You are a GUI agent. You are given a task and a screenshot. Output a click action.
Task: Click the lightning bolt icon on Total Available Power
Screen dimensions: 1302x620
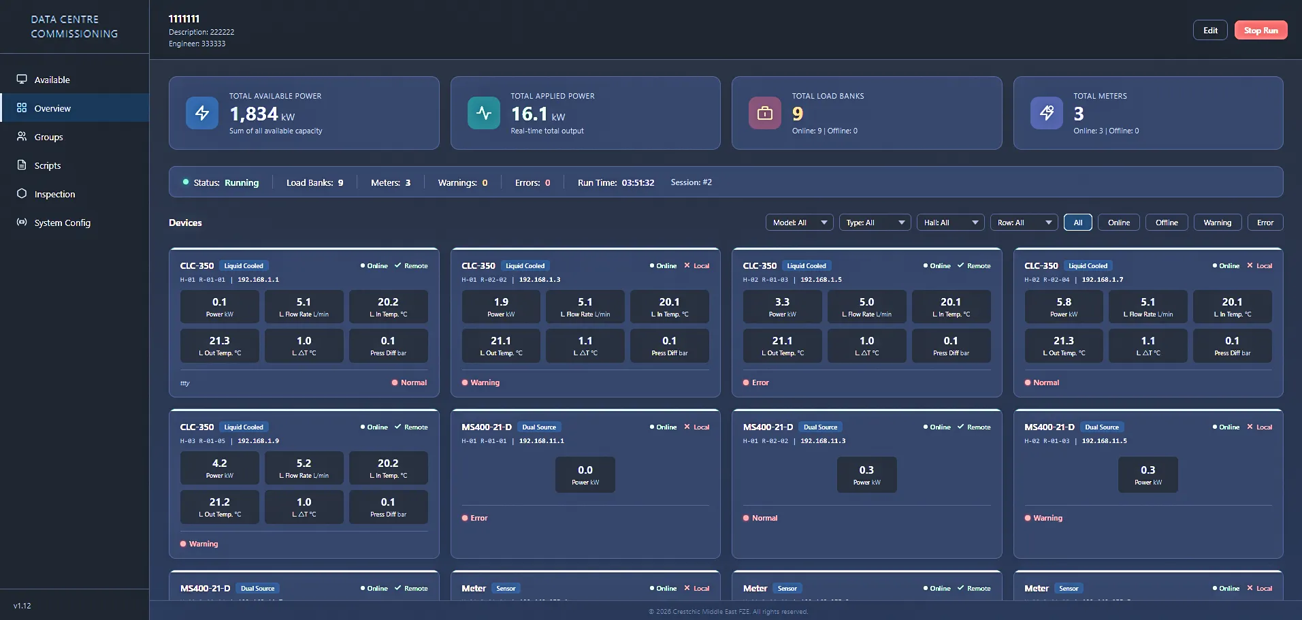[x=201, y=113]
